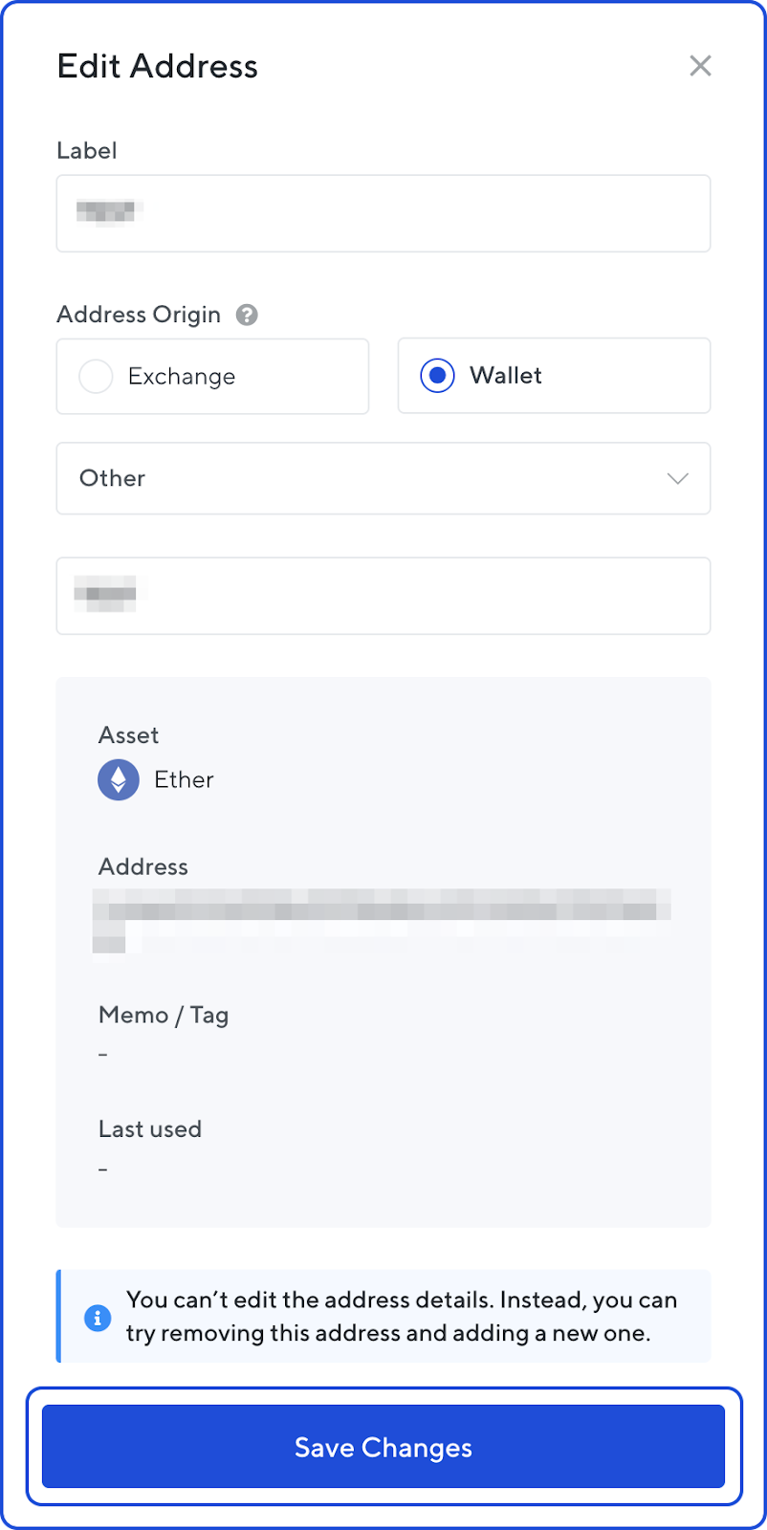This screenshot has width=767, height=1530.
Task: Select the Exchange radio button
Action: click(96, 376)
